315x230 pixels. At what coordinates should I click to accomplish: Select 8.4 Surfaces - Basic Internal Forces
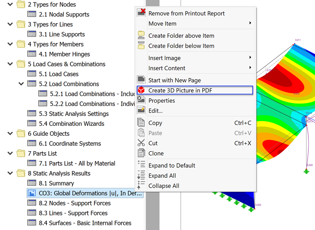tap(85, 223)
